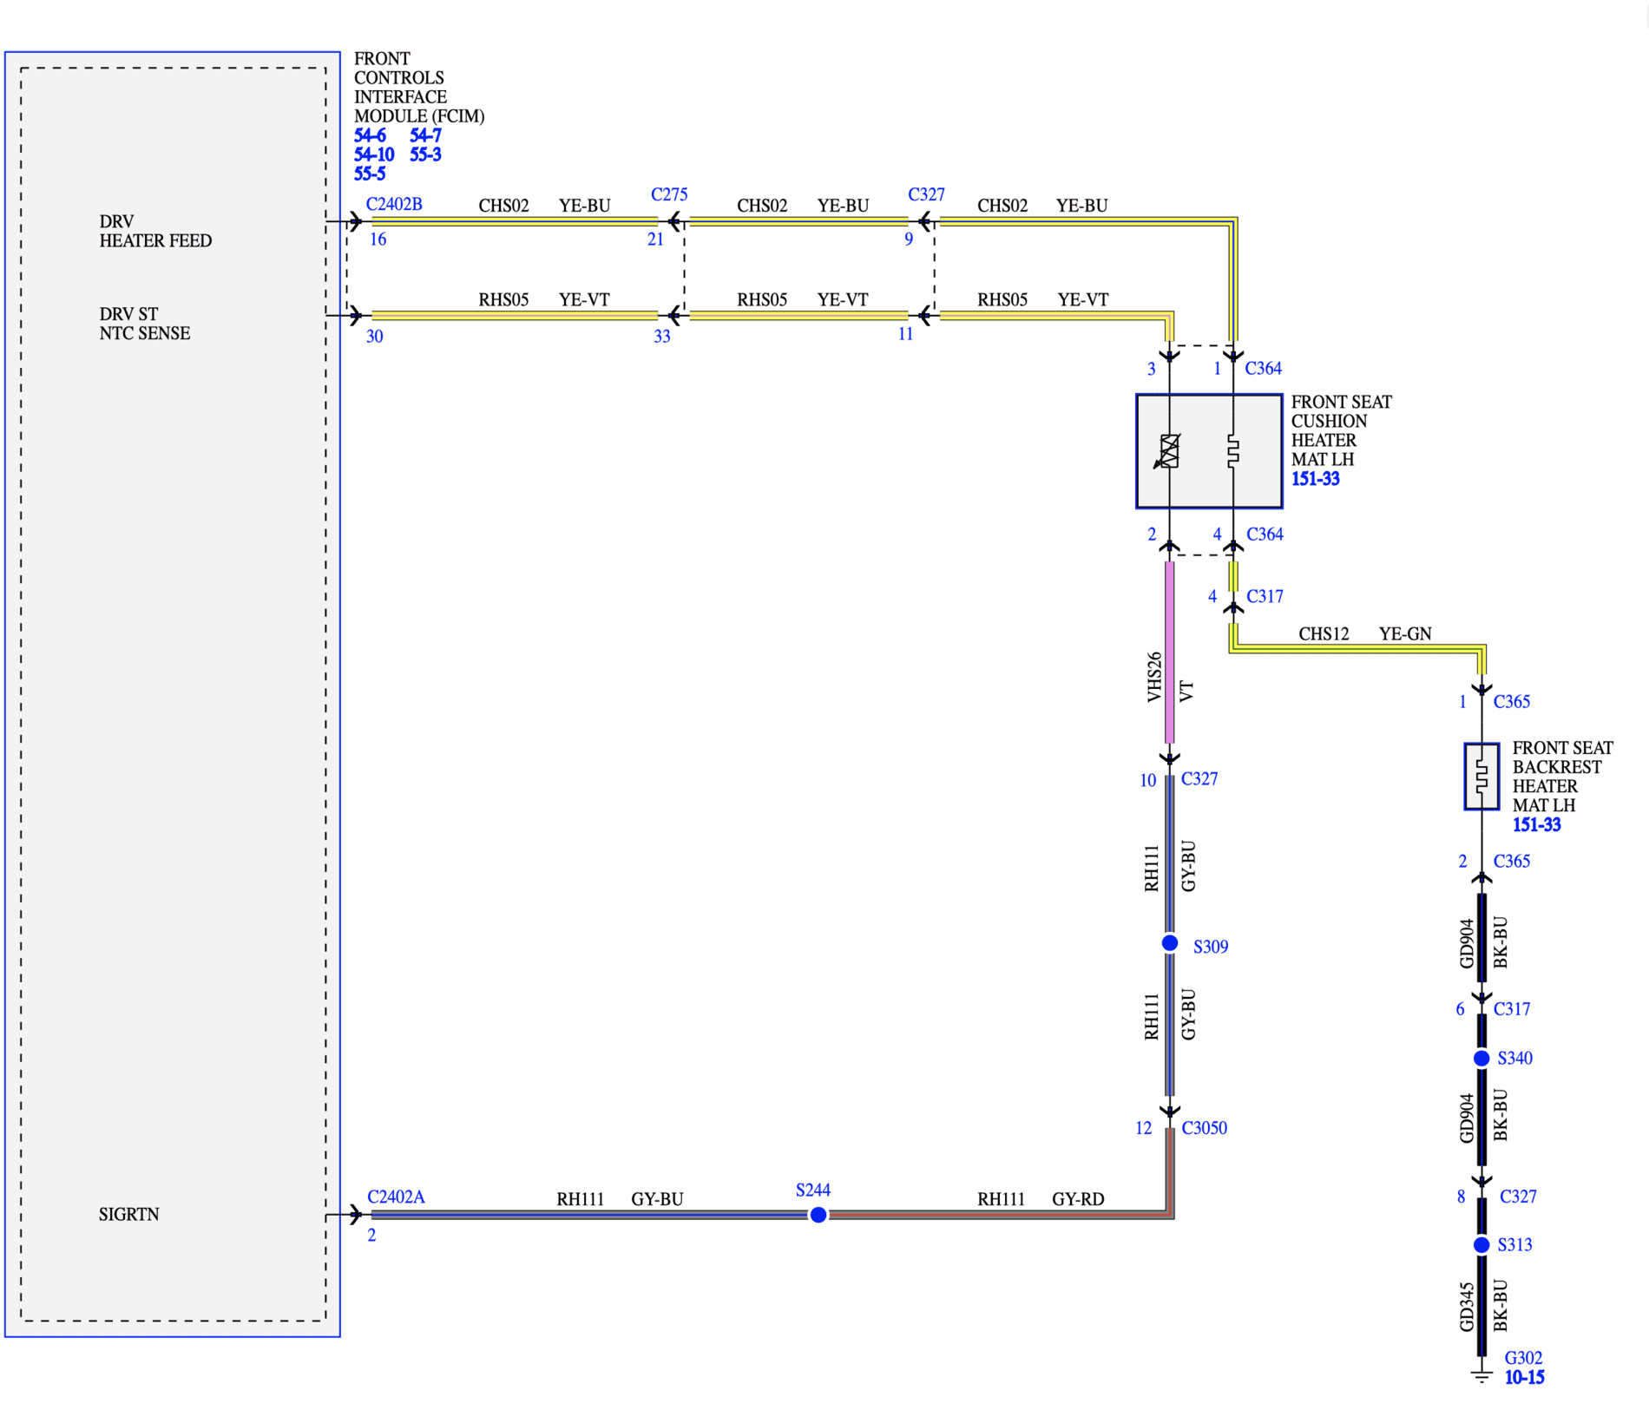Select GD345 BK-BU wire label
Screen dimensions: 1649x1410
click(x=1483, y=1306)
